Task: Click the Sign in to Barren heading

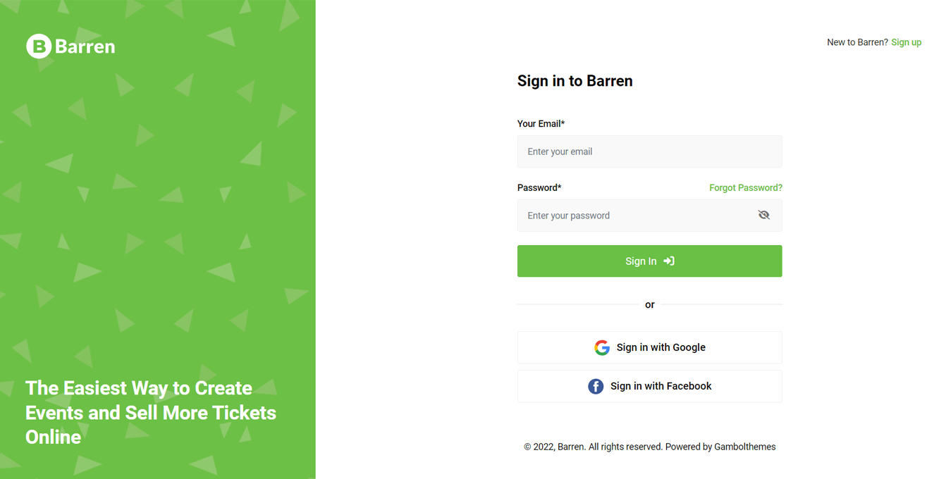Action: [x=575, y=81]
